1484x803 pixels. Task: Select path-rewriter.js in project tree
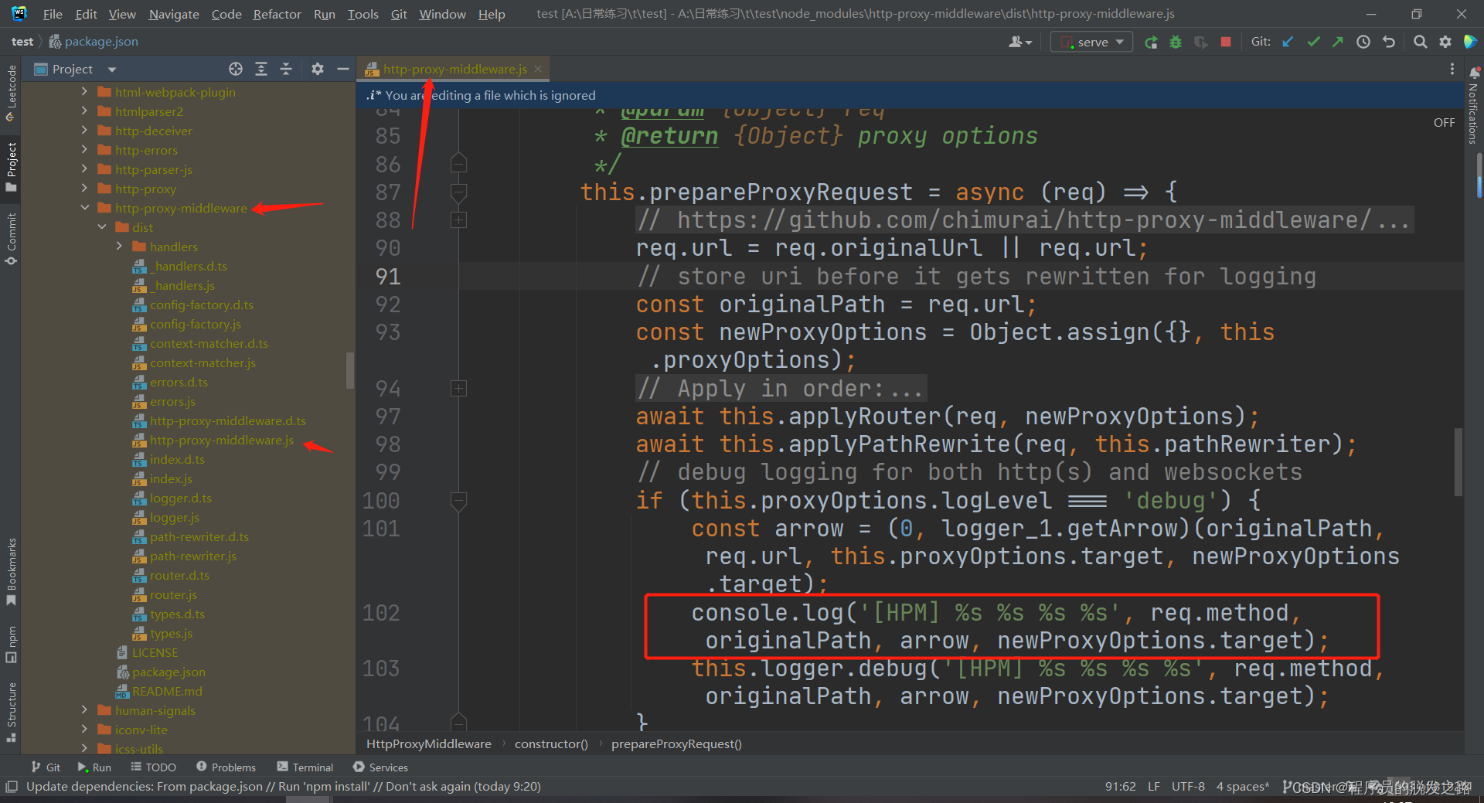click(x=193, y=556)
